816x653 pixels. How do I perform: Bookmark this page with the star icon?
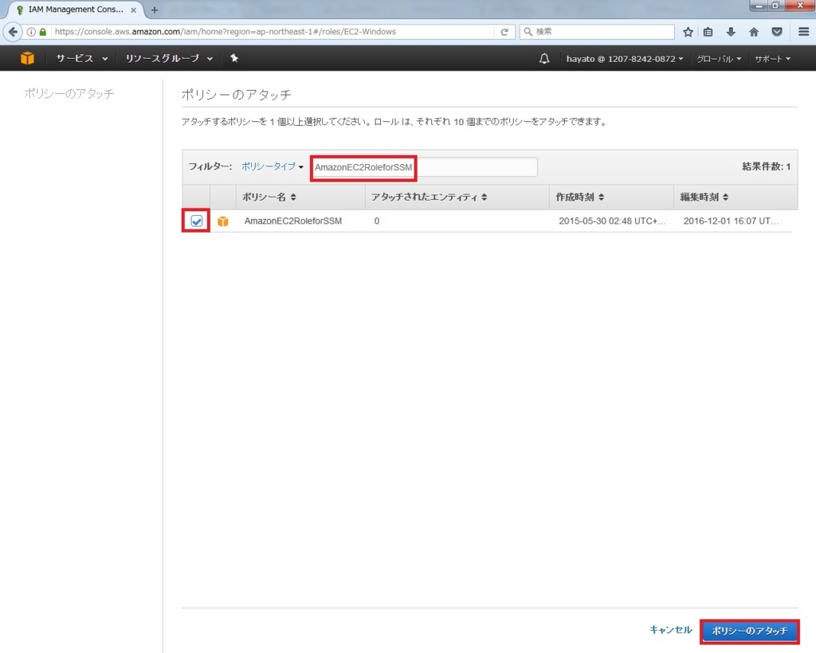pyautogui.click(x=688, y=32)
